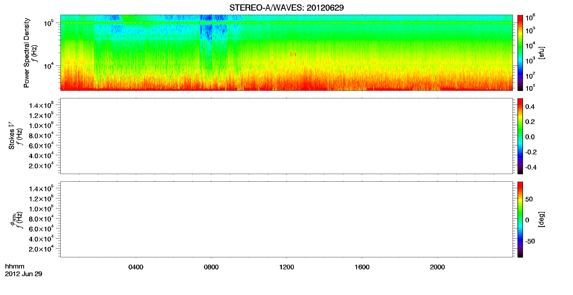Click the 0400 time tick label
Image resolution: width=573 pixels, height=295 pixels.
coord(136,267)
